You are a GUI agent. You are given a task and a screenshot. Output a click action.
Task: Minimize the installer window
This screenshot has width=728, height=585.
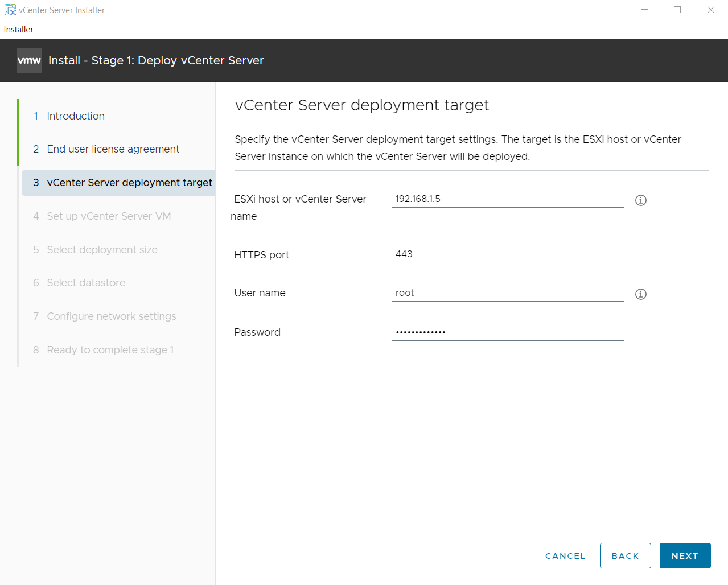coord(644,10)
